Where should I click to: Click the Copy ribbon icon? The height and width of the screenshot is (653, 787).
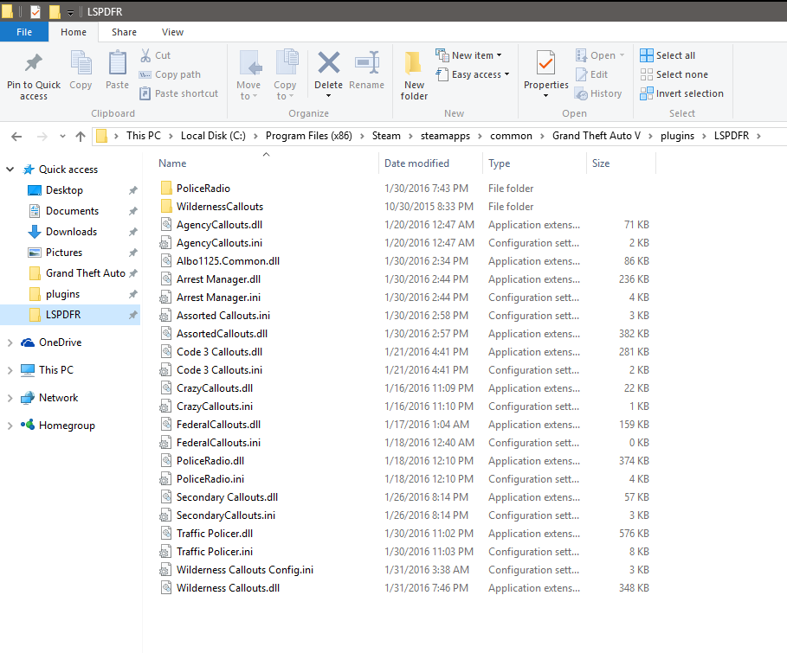coord(81,62)
